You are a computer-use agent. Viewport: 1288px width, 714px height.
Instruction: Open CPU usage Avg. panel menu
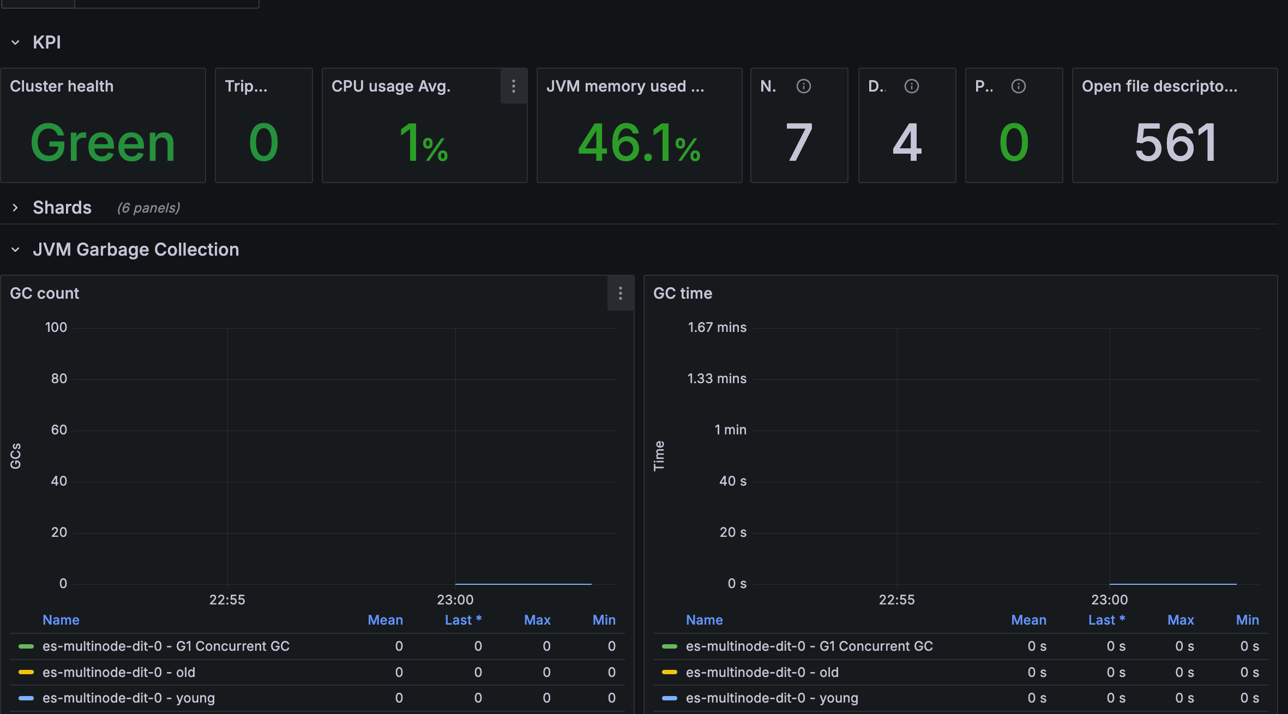click(513, 86)
